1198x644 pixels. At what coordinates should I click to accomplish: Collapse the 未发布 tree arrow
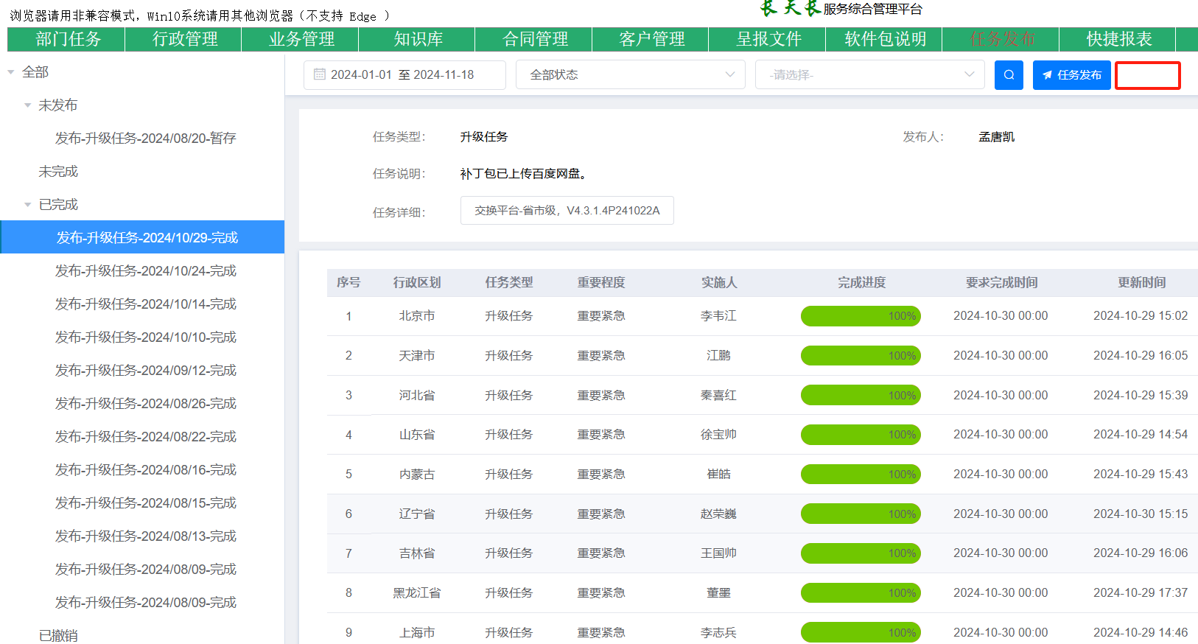[x=27, y=105]
